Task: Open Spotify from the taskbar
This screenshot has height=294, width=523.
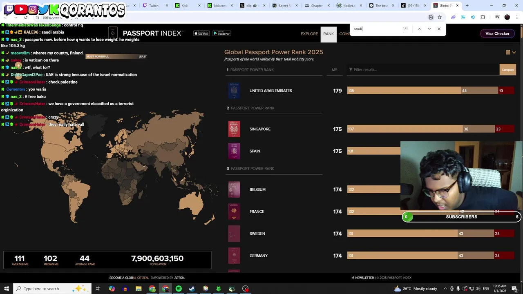Action: point(179,289)
